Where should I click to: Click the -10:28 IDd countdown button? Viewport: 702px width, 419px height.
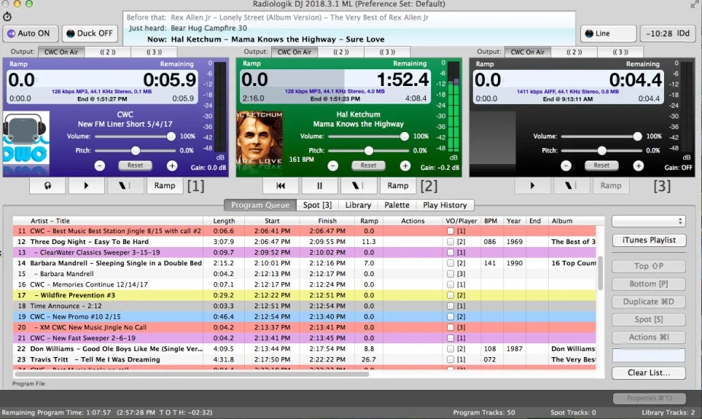[668, 34]
